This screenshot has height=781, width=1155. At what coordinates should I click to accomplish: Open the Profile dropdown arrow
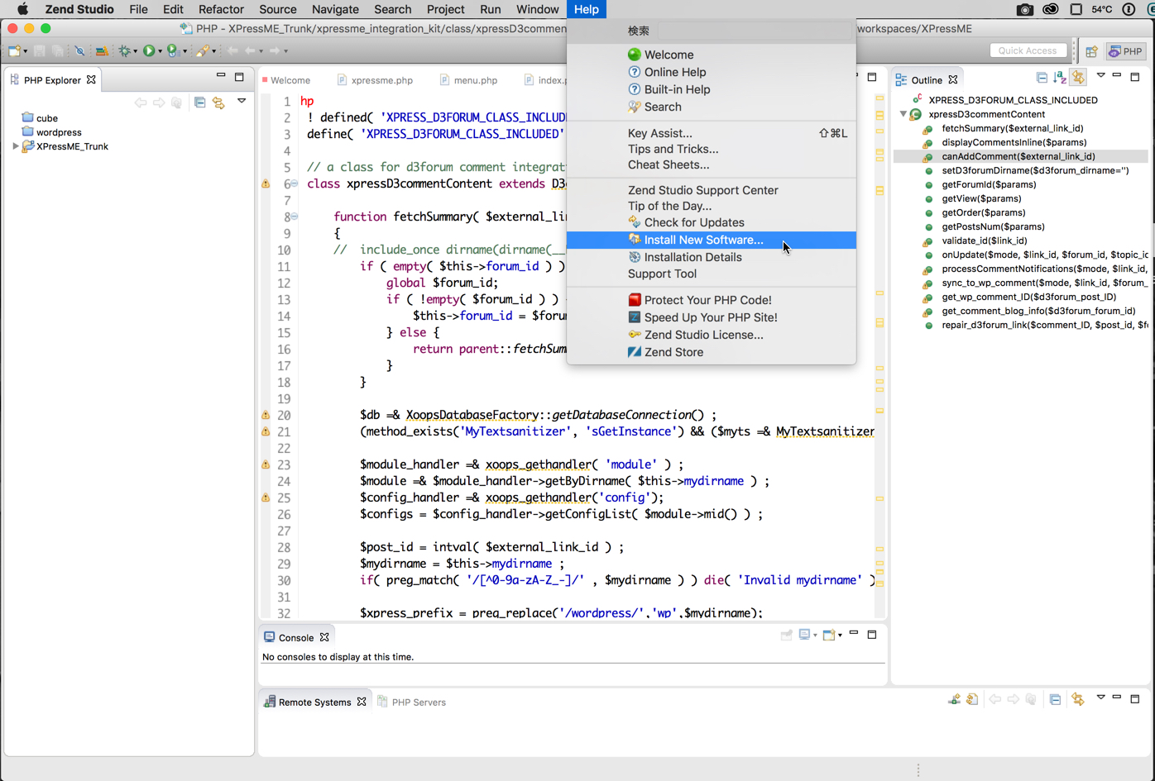[184, 52]
